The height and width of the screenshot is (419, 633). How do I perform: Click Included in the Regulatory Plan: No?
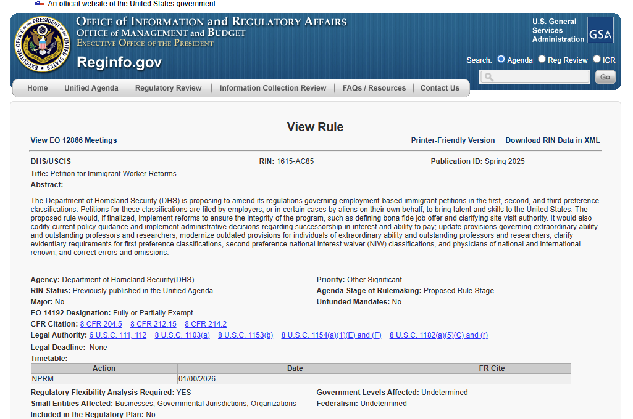tap(93, 415)
